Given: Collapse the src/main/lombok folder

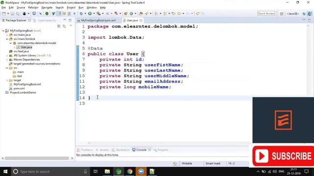Looking at the screenshot, I should point(7,39).
